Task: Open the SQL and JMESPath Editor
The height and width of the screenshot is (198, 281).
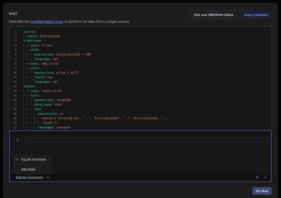Action: click(213, 15)
